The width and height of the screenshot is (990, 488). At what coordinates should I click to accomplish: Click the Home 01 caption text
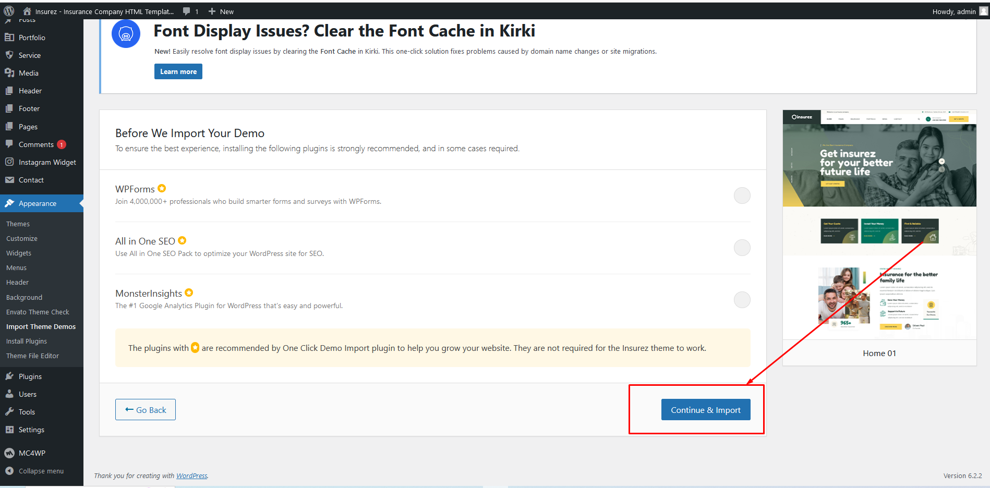pos(879,353)
